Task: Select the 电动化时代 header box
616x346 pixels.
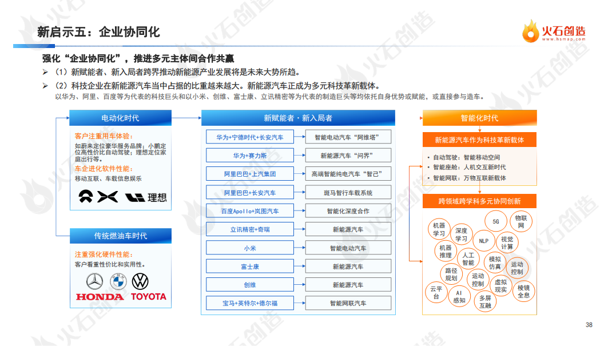Action: pyautogui.click(x=120, y=118)
